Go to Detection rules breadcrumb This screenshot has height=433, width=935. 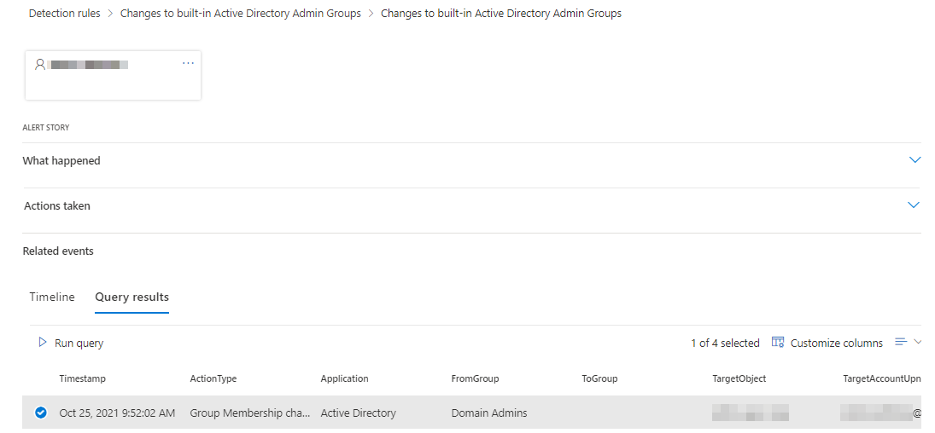64,14
